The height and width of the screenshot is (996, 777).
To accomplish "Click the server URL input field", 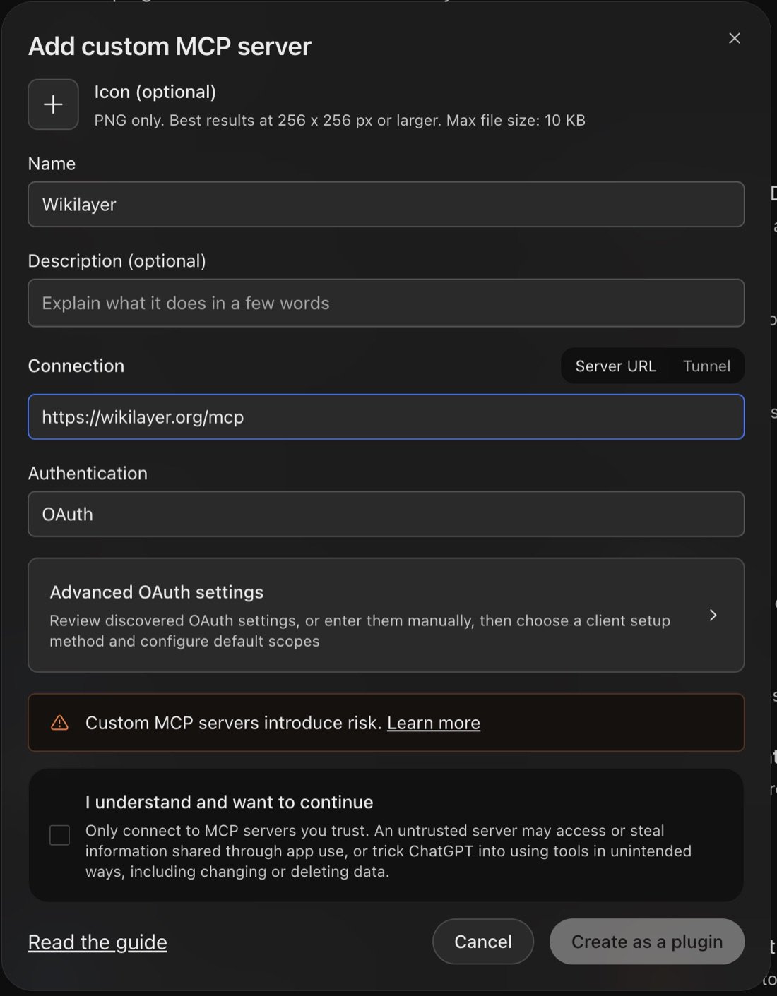I will [x=386, y=416].
